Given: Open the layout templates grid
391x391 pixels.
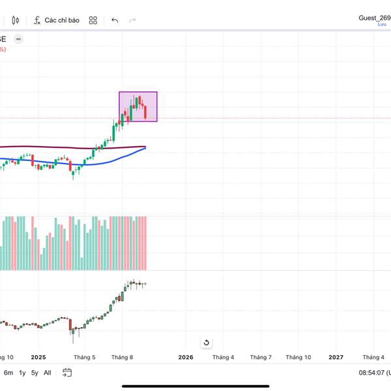Looking at the screenshot, I should 93,20.
